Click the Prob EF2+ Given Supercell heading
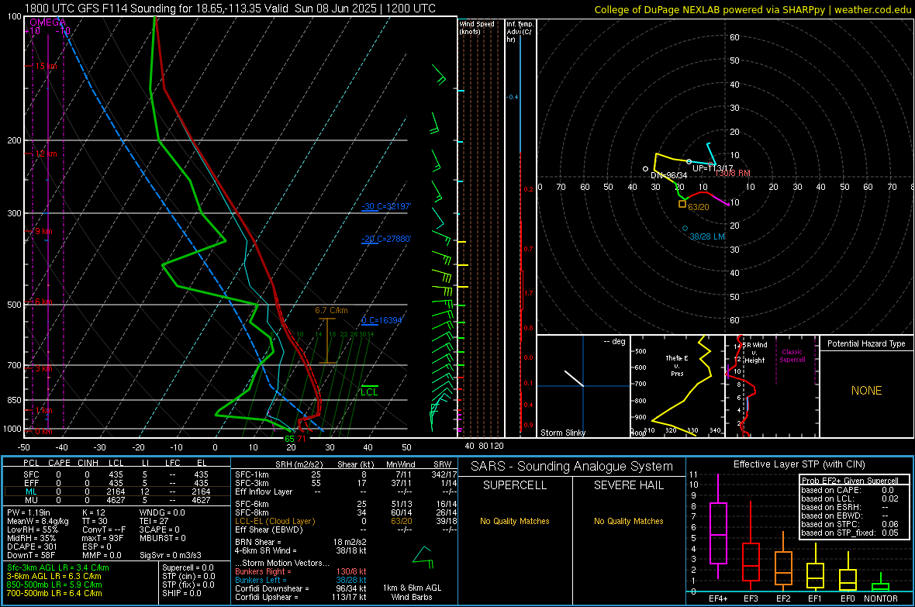 click(850, 481)
